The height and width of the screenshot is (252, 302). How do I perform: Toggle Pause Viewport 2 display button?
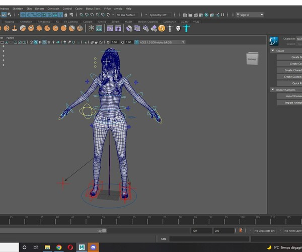[x=222, y=15]
